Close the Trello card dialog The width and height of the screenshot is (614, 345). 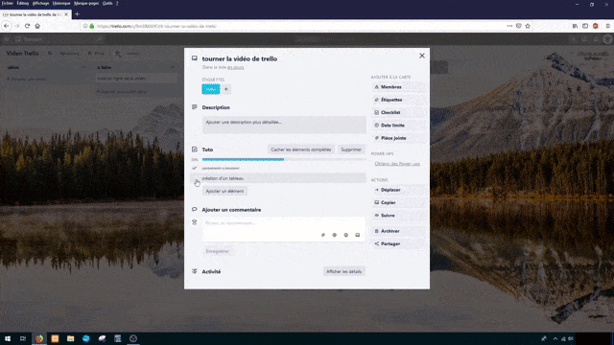pyautogui.click(x=422, y=56)
